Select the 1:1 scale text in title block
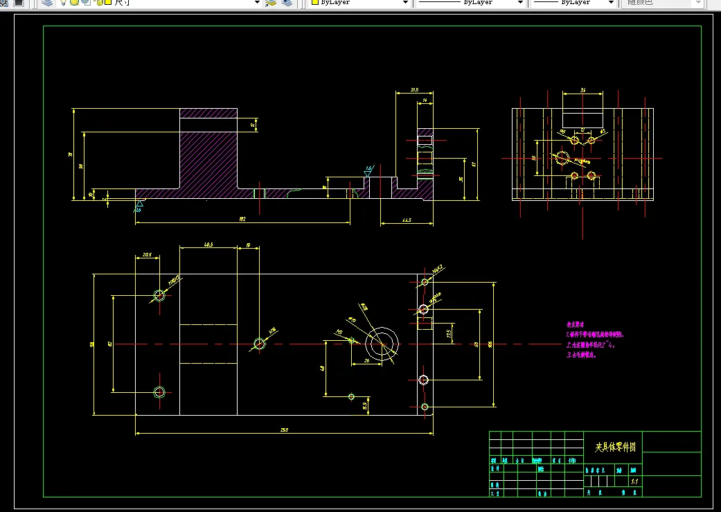The image size is (721, 512). [634, 482]
